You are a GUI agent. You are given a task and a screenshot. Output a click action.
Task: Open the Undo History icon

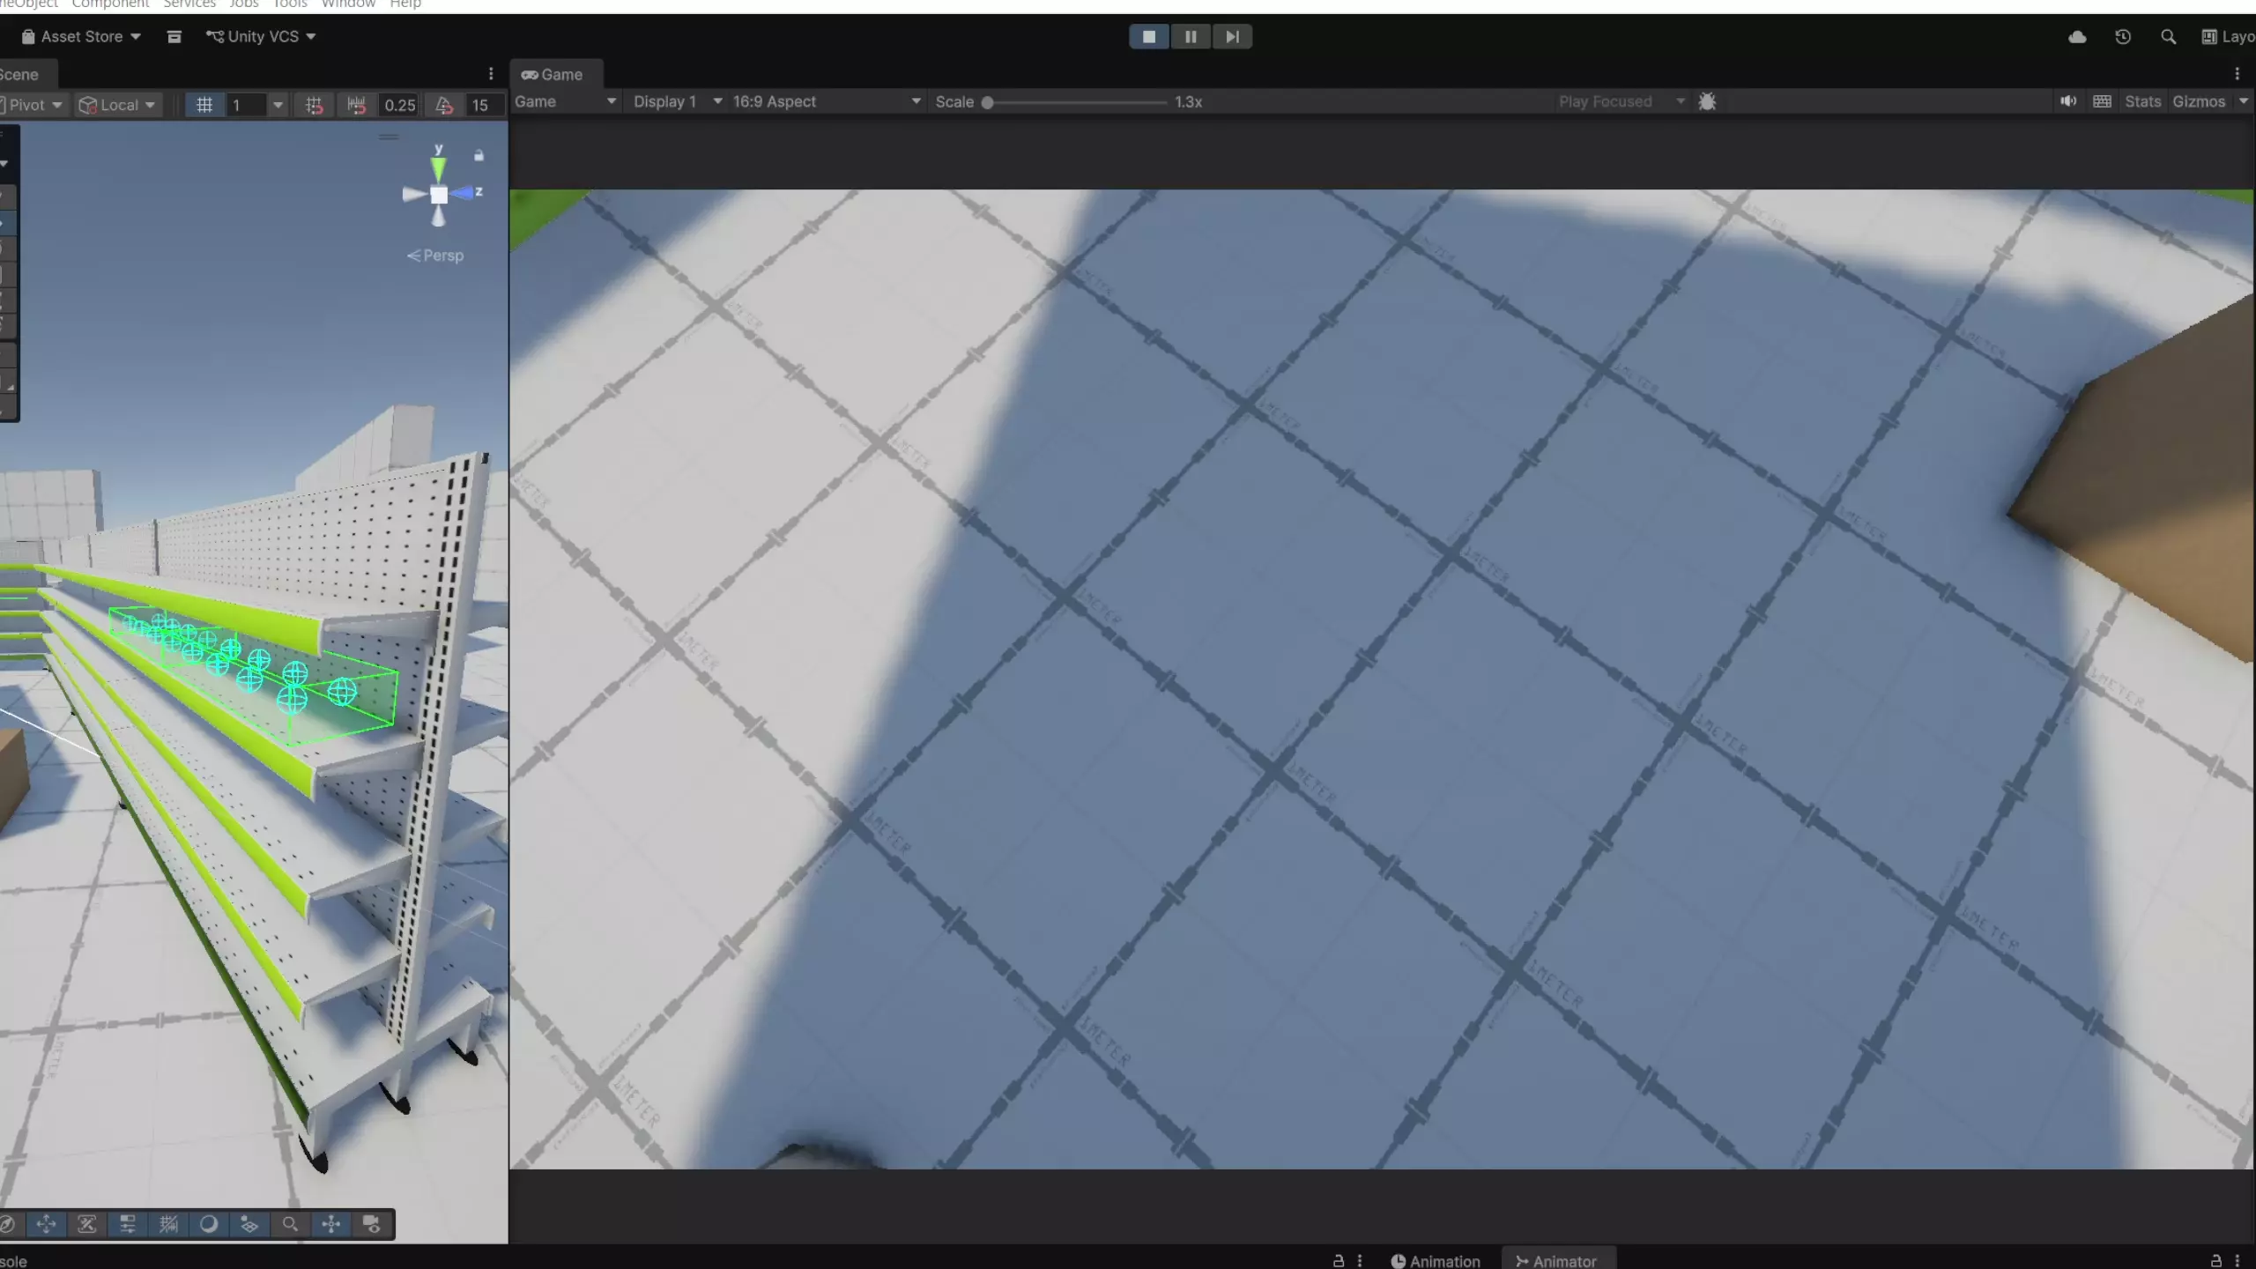click(2123, 37)
